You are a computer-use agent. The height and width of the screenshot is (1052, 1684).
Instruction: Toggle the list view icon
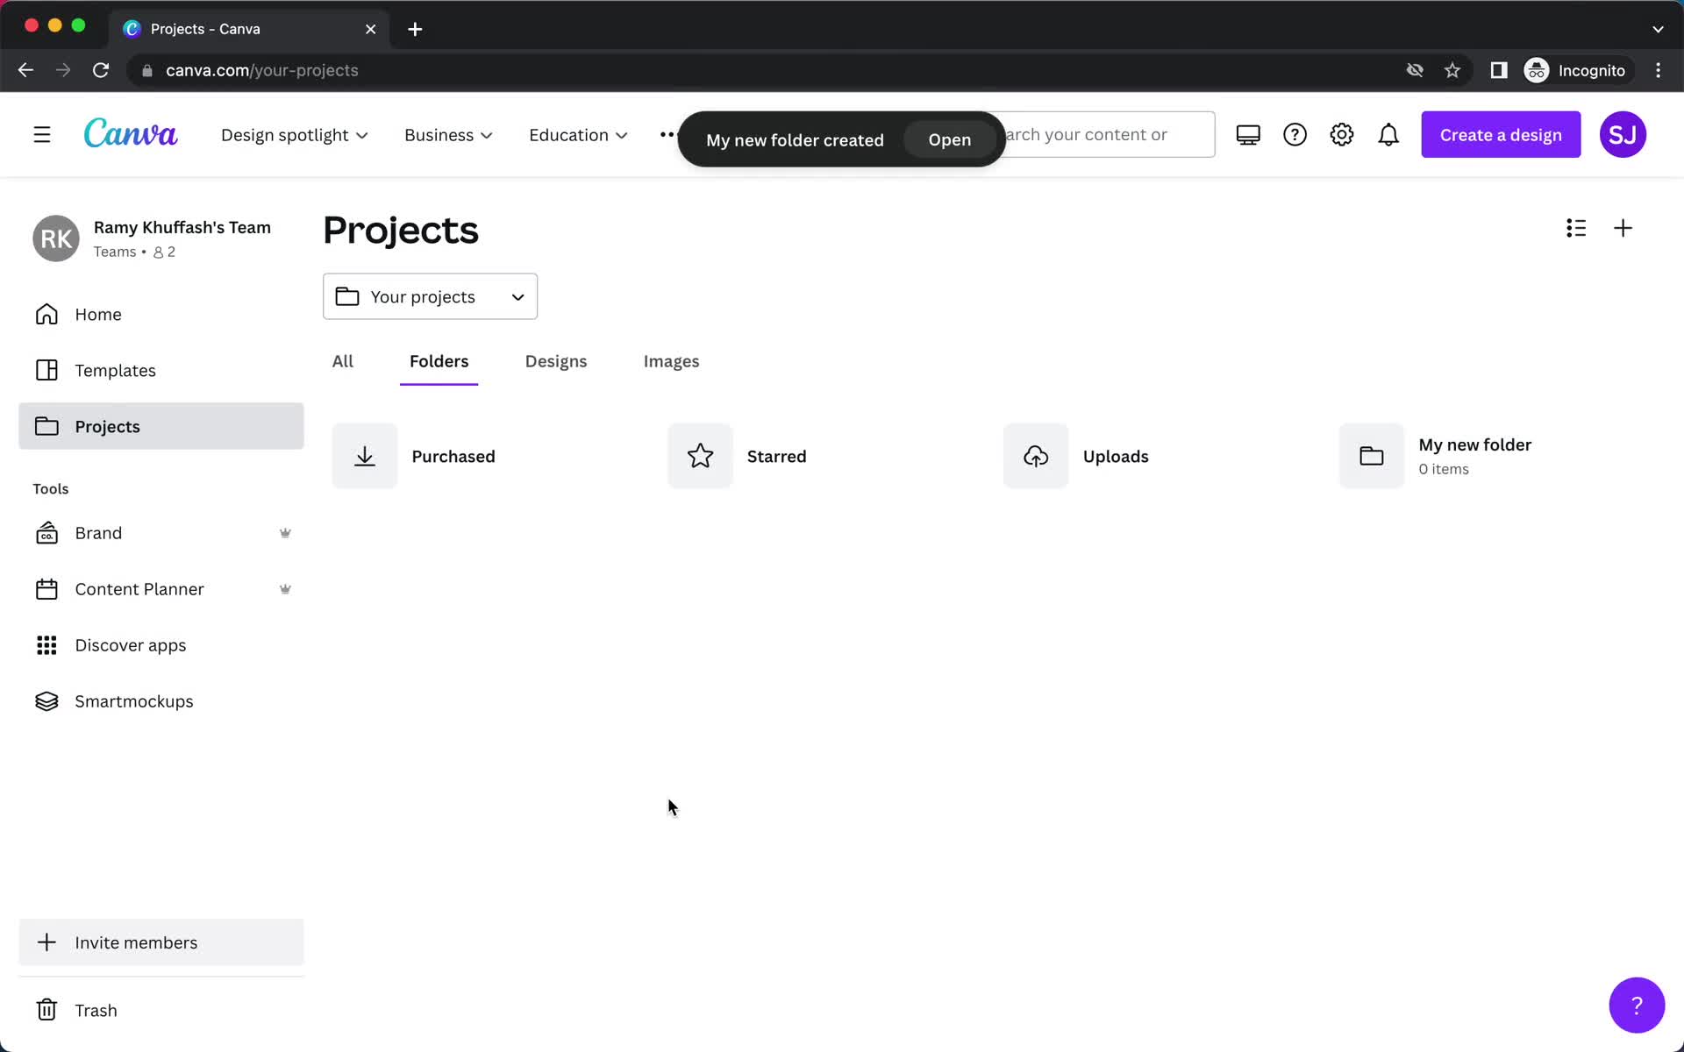(x=1576, y=228)
